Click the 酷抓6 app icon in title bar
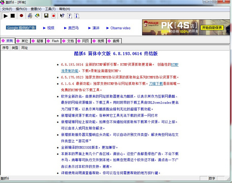232x183 pixels. pyautogui.click(x=2, y=2)
